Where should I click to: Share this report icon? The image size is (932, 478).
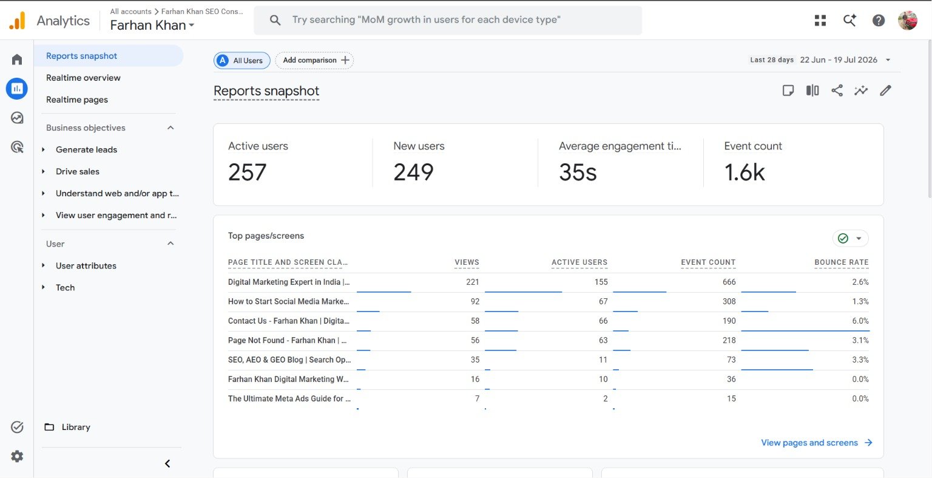point(837,90)
